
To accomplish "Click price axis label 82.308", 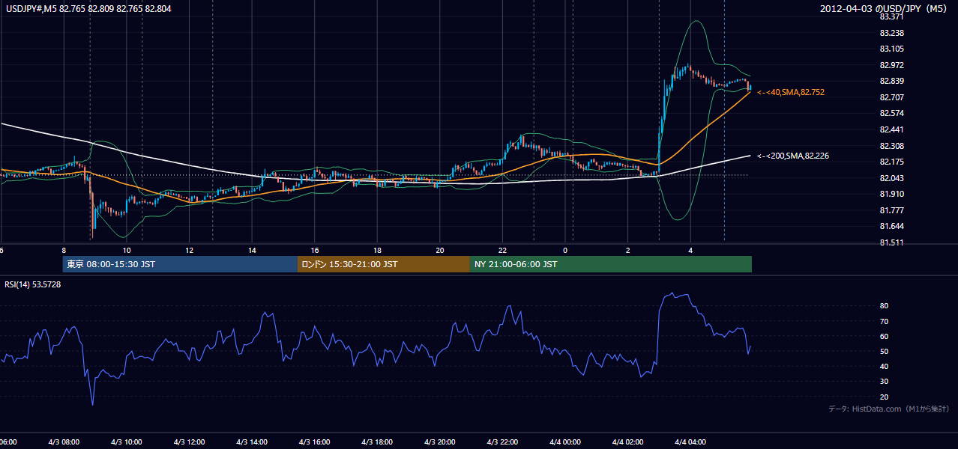I will click(891, 146).
